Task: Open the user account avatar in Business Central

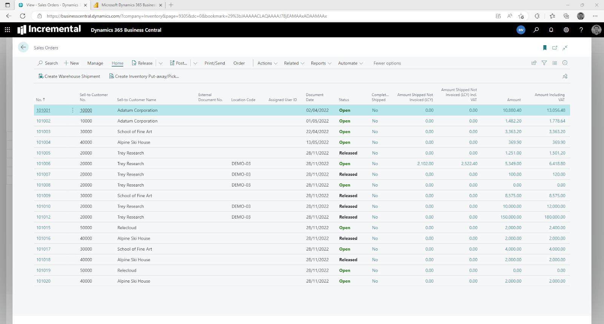Action: [x=596, y=30]
